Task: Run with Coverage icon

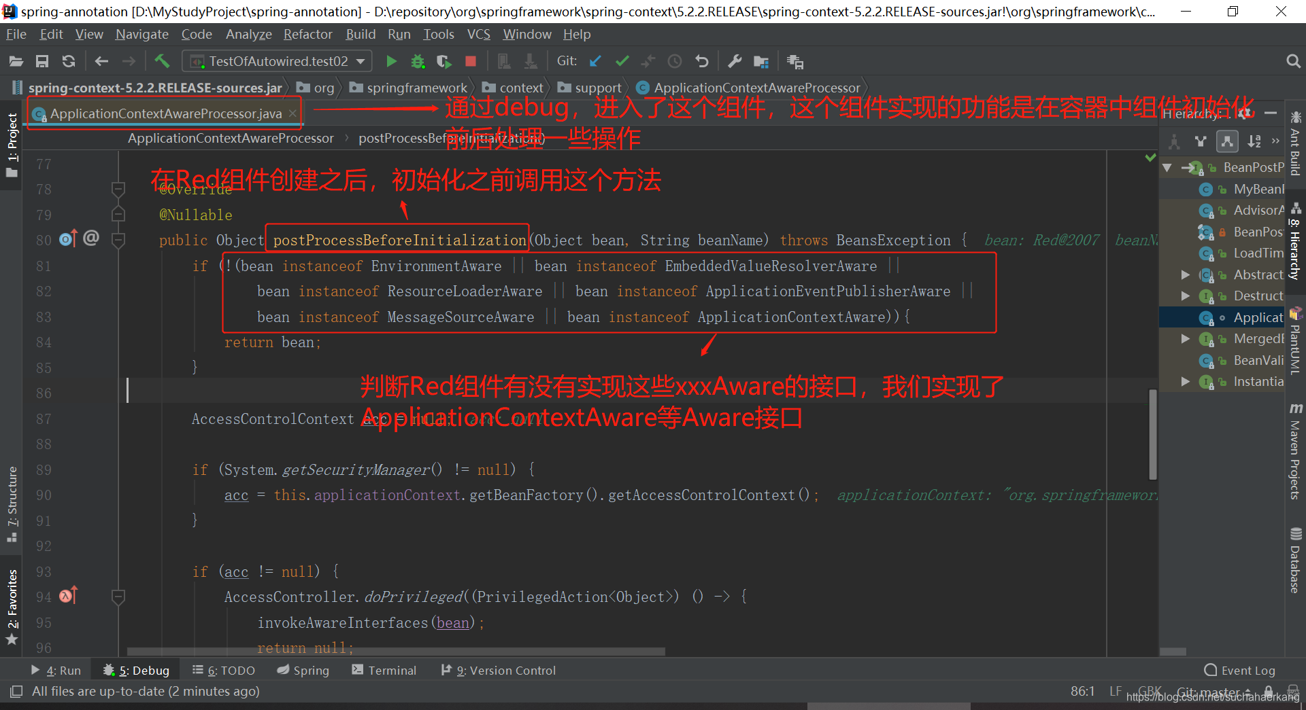Action: [444, 62]
